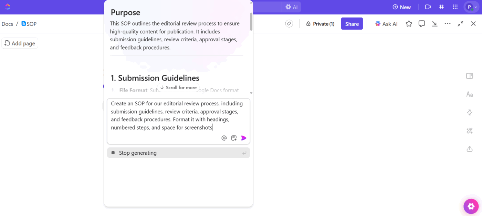Open the profile avatar dropdown
This screenshot has height=216, width=482.
(x=470, y=7)
